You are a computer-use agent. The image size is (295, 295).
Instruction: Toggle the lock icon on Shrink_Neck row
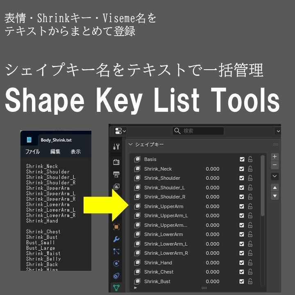(x=250, y=169)
